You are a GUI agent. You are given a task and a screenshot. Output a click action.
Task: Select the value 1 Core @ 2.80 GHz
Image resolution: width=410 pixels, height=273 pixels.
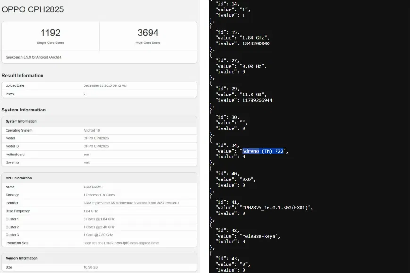[x=98, y=235]
